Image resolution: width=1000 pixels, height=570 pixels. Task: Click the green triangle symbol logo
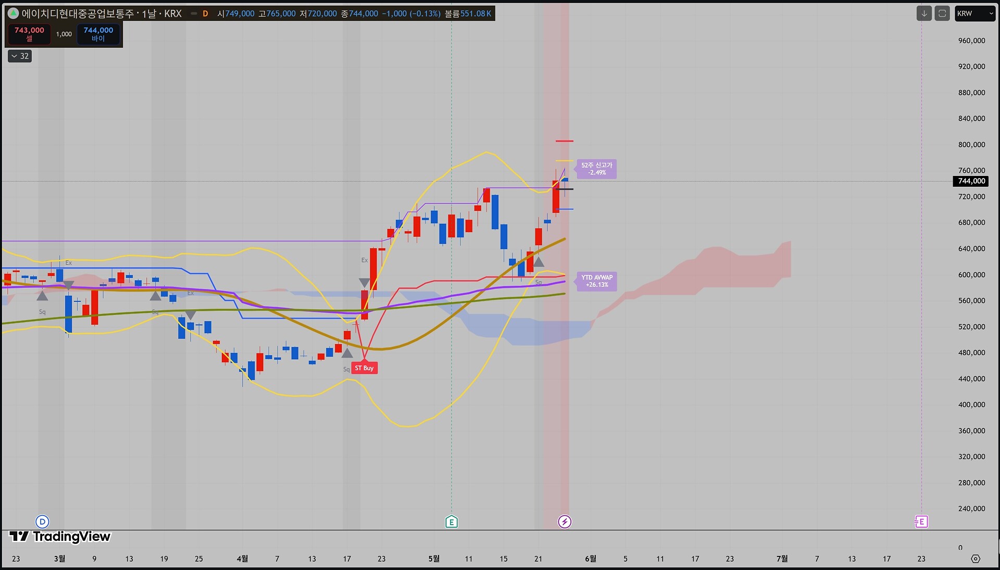click(13, 14)
